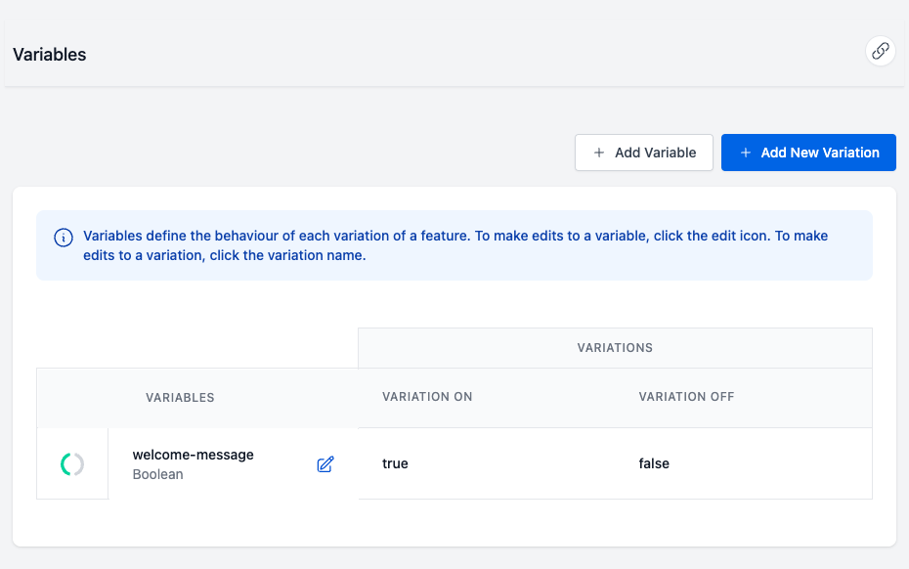The height and width of the screenshot is (569, 909).
Task: Click the Variables page title
Action: (50, 55)
